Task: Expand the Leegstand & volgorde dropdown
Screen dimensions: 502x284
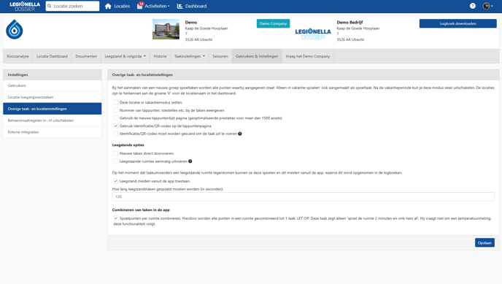Action: tap(125, 56)
